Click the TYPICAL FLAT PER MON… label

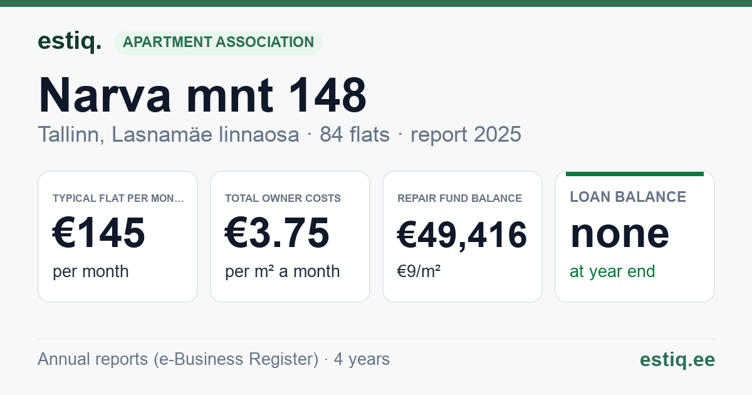coord(118,198)
